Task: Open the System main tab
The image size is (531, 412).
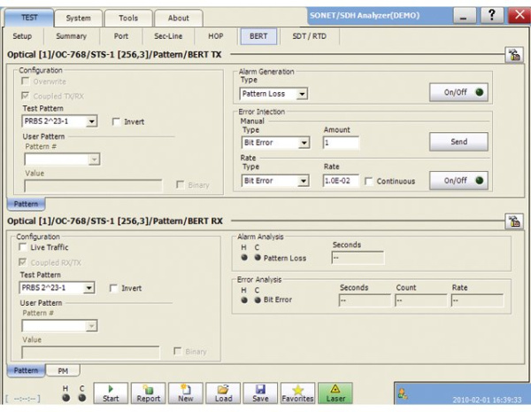Action: coord(78,17)
